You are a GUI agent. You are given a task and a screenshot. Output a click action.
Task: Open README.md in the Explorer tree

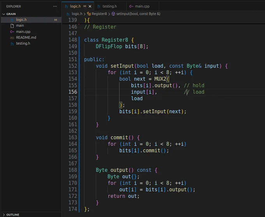pos(31,37)
